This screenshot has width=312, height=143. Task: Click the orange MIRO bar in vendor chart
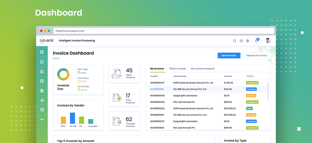[63, 120]
